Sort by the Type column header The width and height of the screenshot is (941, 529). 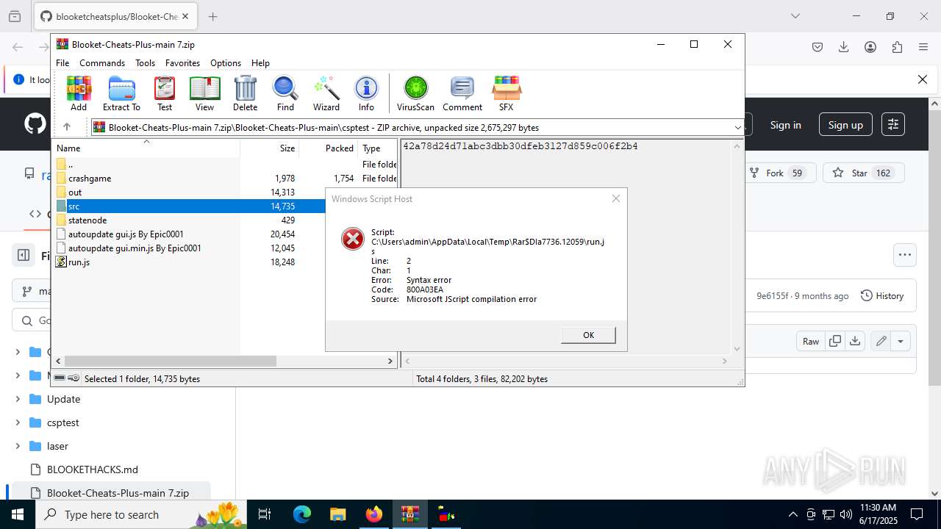(x=378, y=148)
